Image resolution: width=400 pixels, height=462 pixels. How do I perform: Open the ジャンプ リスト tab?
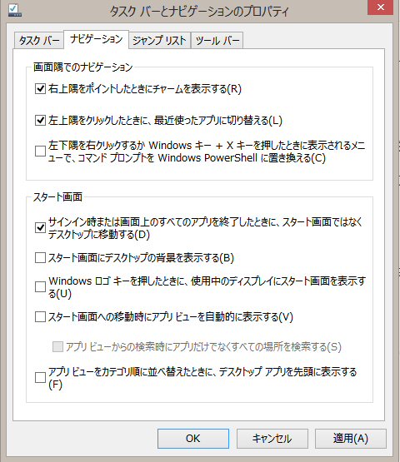pyautogui.click(x=160, y=40)
